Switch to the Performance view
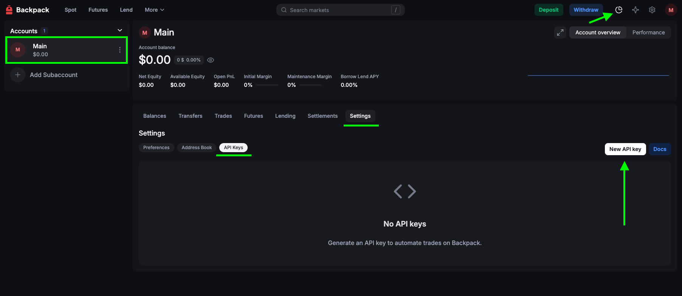 648,32
